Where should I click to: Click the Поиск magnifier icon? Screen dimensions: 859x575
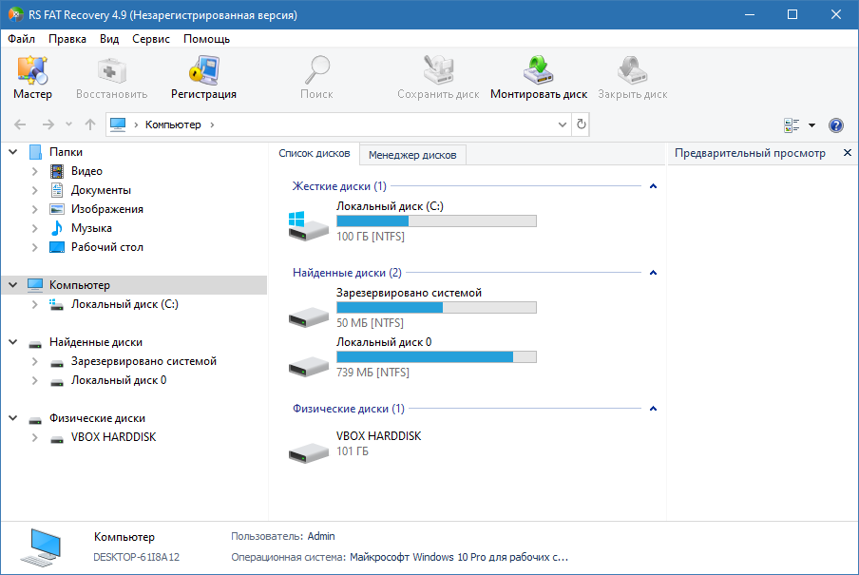[316, 70]
